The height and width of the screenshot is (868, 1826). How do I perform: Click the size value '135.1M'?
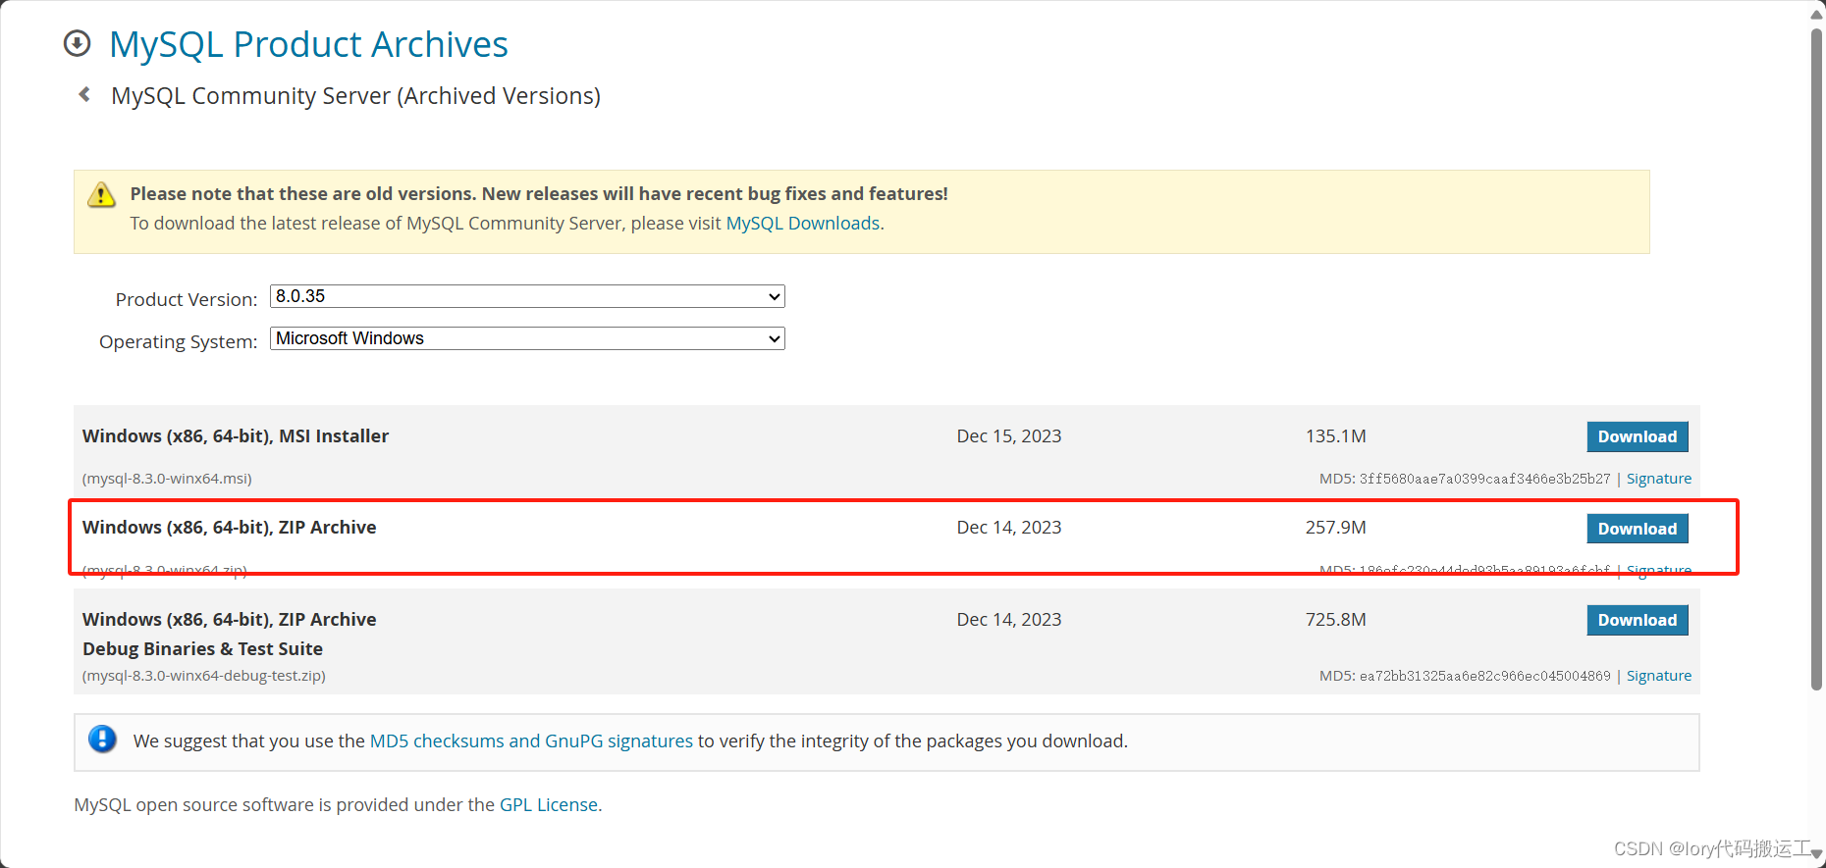tap(1336, 436)
